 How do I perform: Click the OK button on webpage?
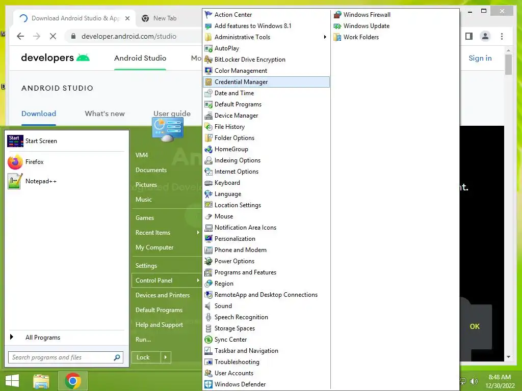(x=475, y=326)
